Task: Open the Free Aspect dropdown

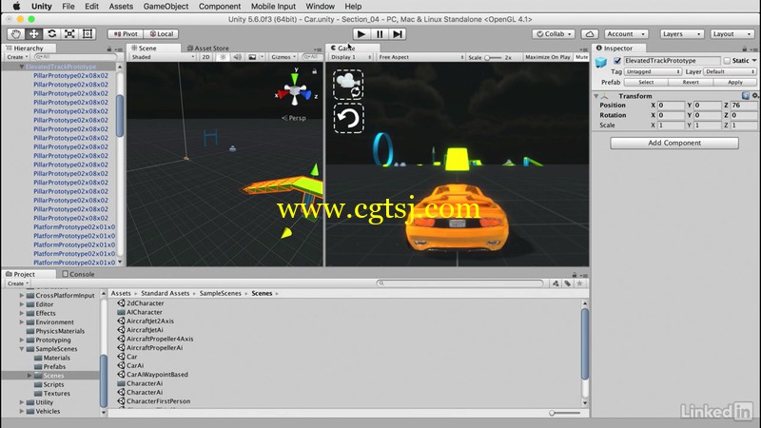Action: 421,57
